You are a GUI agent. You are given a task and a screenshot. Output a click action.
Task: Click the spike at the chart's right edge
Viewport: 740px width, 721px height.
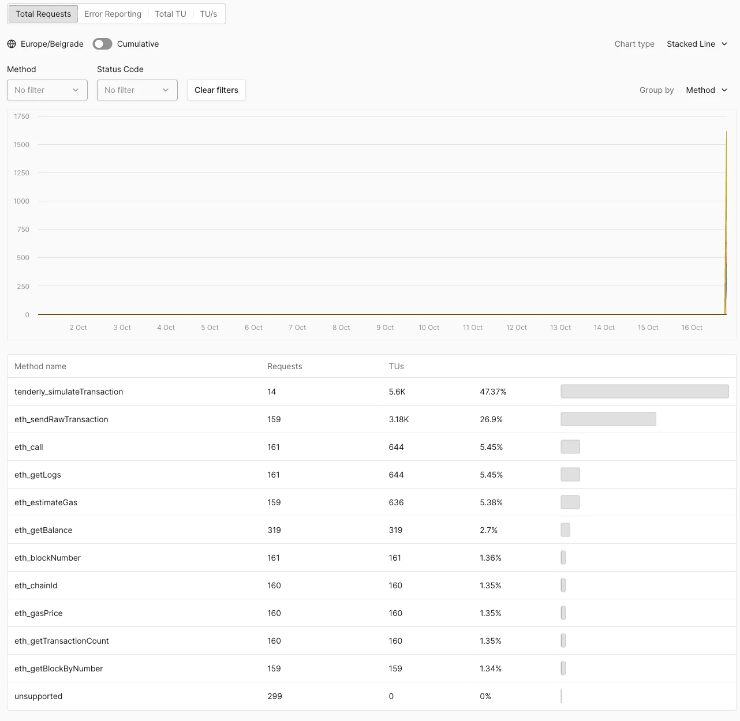pyautogui.click(x=726, y=223)
